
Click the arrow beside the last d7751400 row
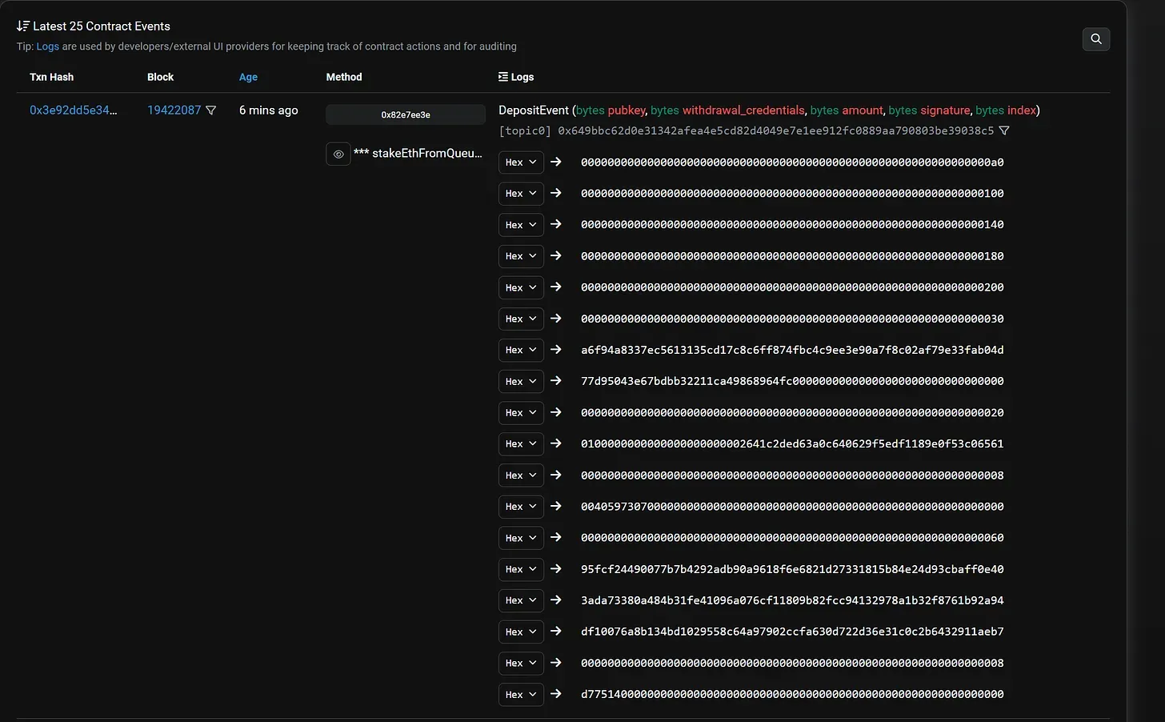coord(556,694)
